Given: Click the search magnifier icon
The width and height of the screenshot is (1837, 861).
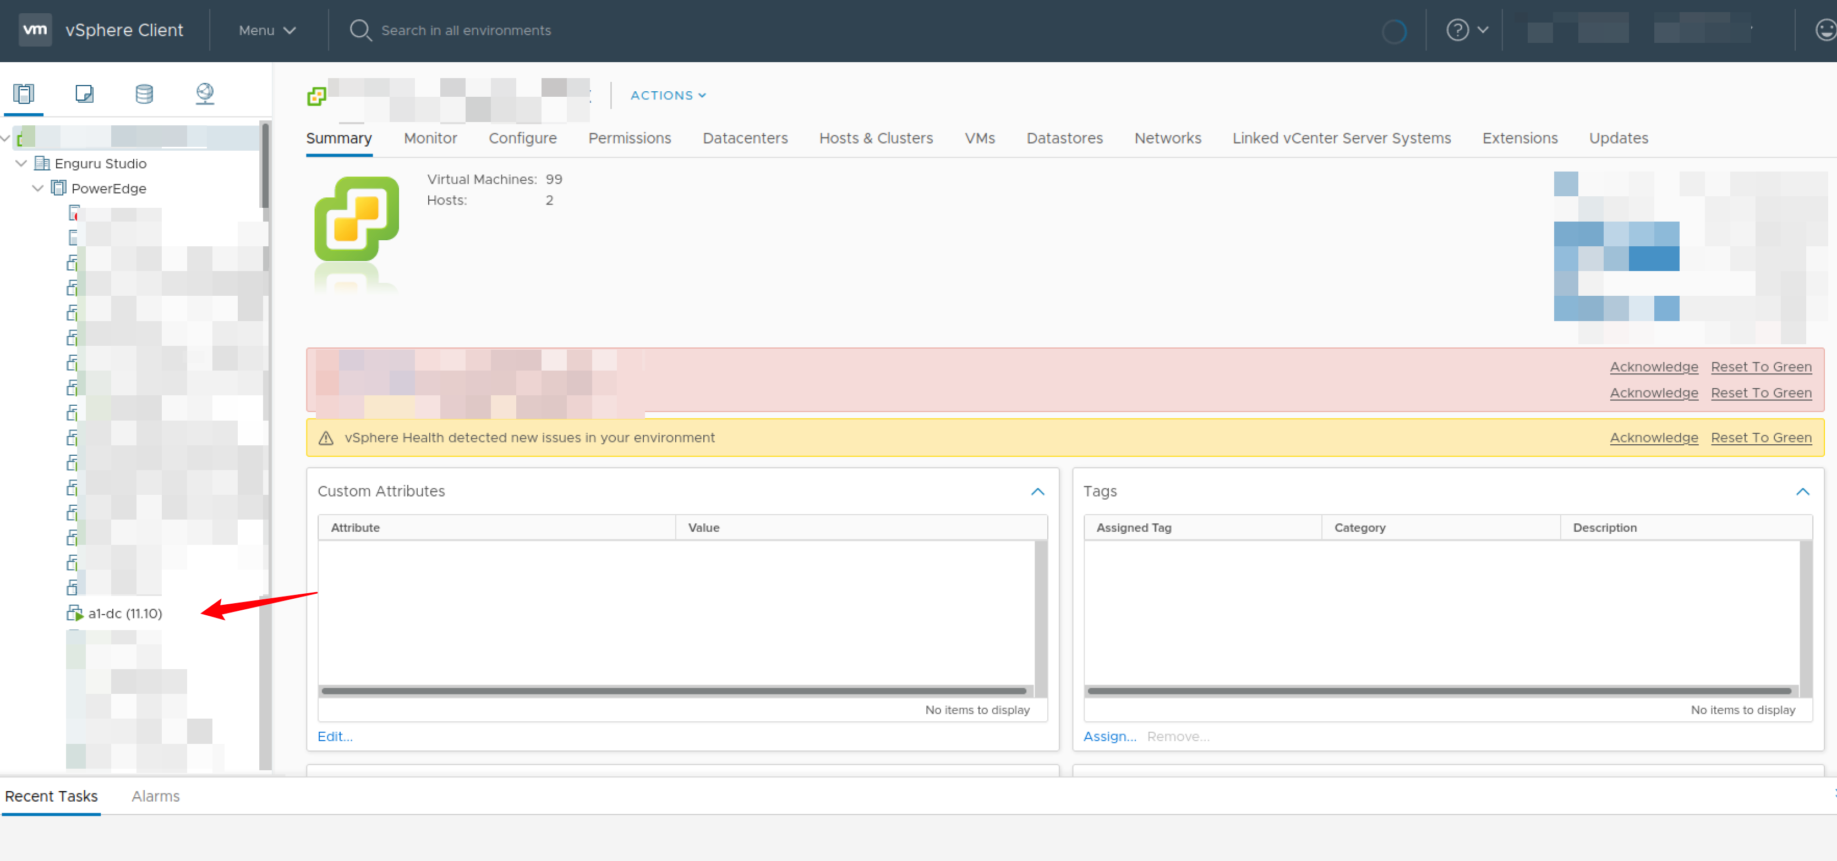Looking at the screenshot, I should pyautogui.click(x=360, y=30).
